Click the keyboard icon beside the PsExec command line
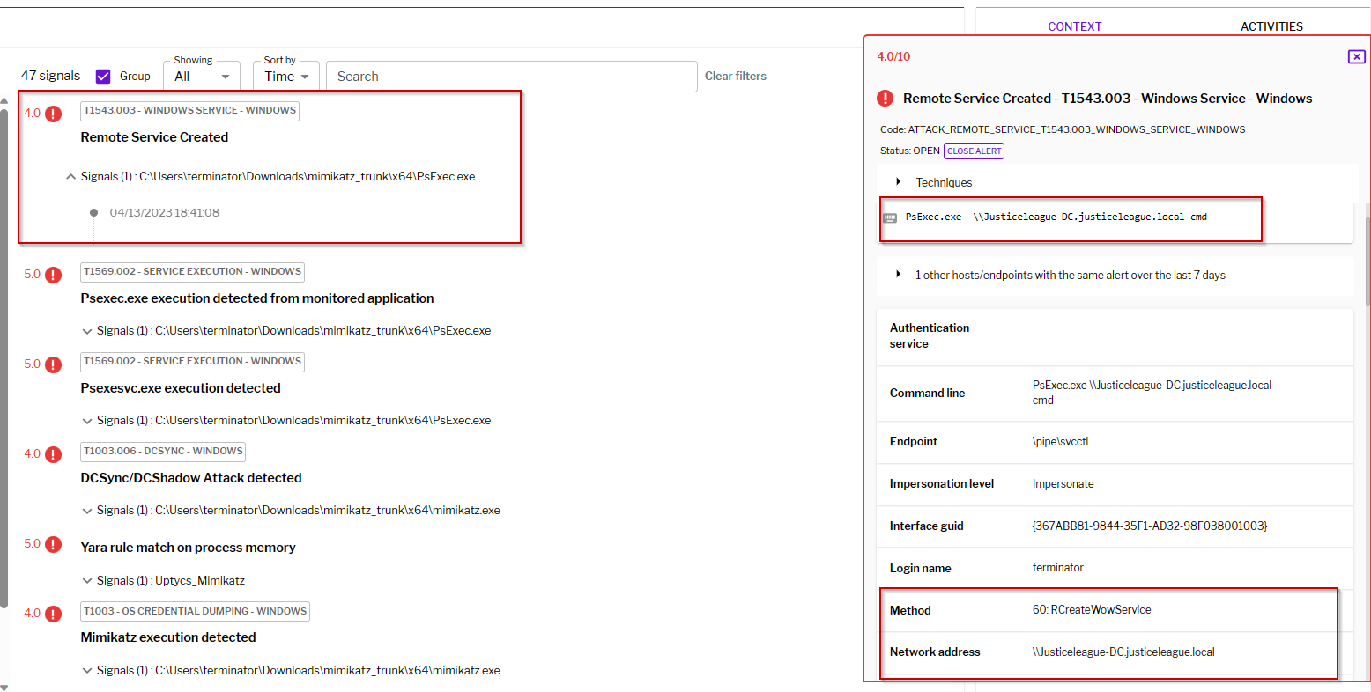 click(x=891, y=216)
